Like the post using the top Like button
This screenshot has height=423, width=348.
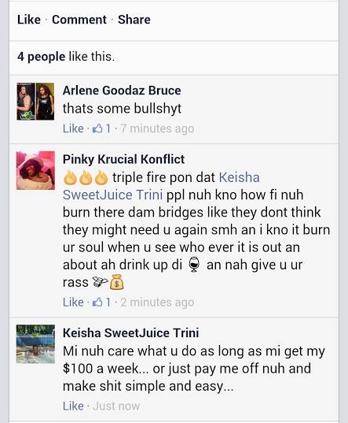pyautogui.click(x=29, y=20)
